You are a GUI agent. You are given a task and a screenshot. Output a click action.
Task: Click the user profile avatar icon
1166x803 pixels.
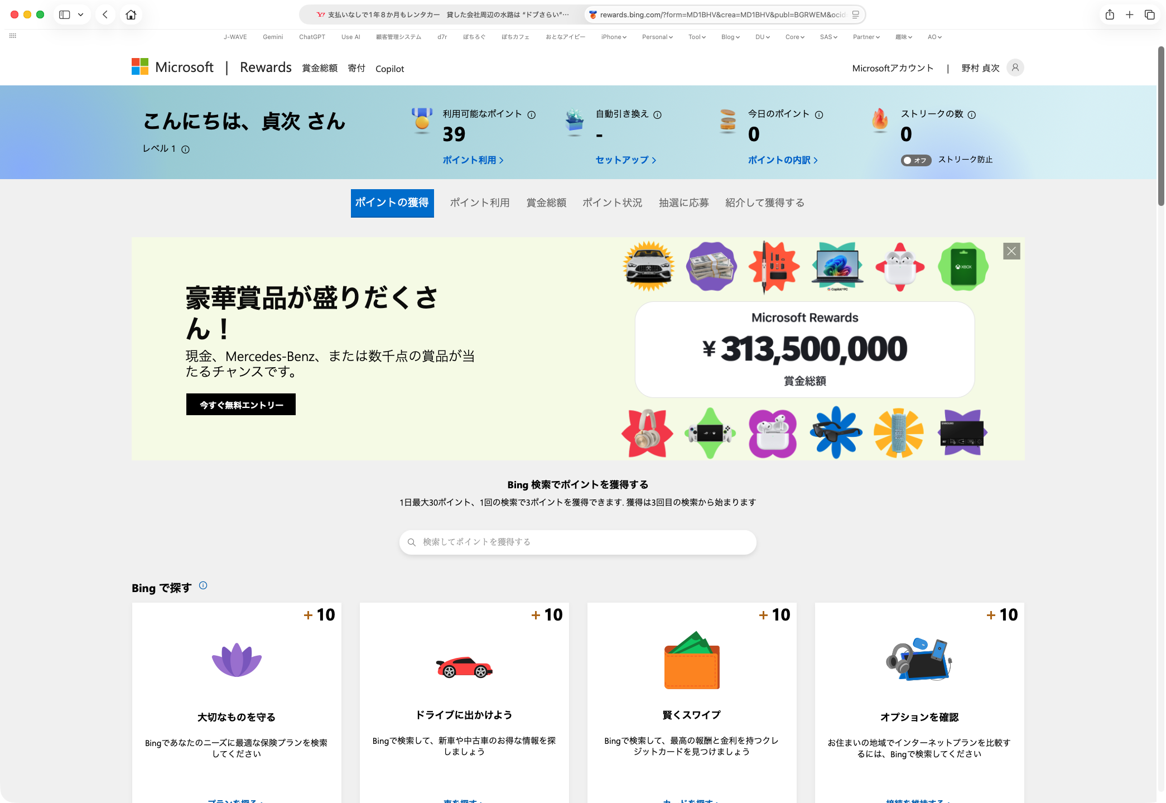point(1015,68)
